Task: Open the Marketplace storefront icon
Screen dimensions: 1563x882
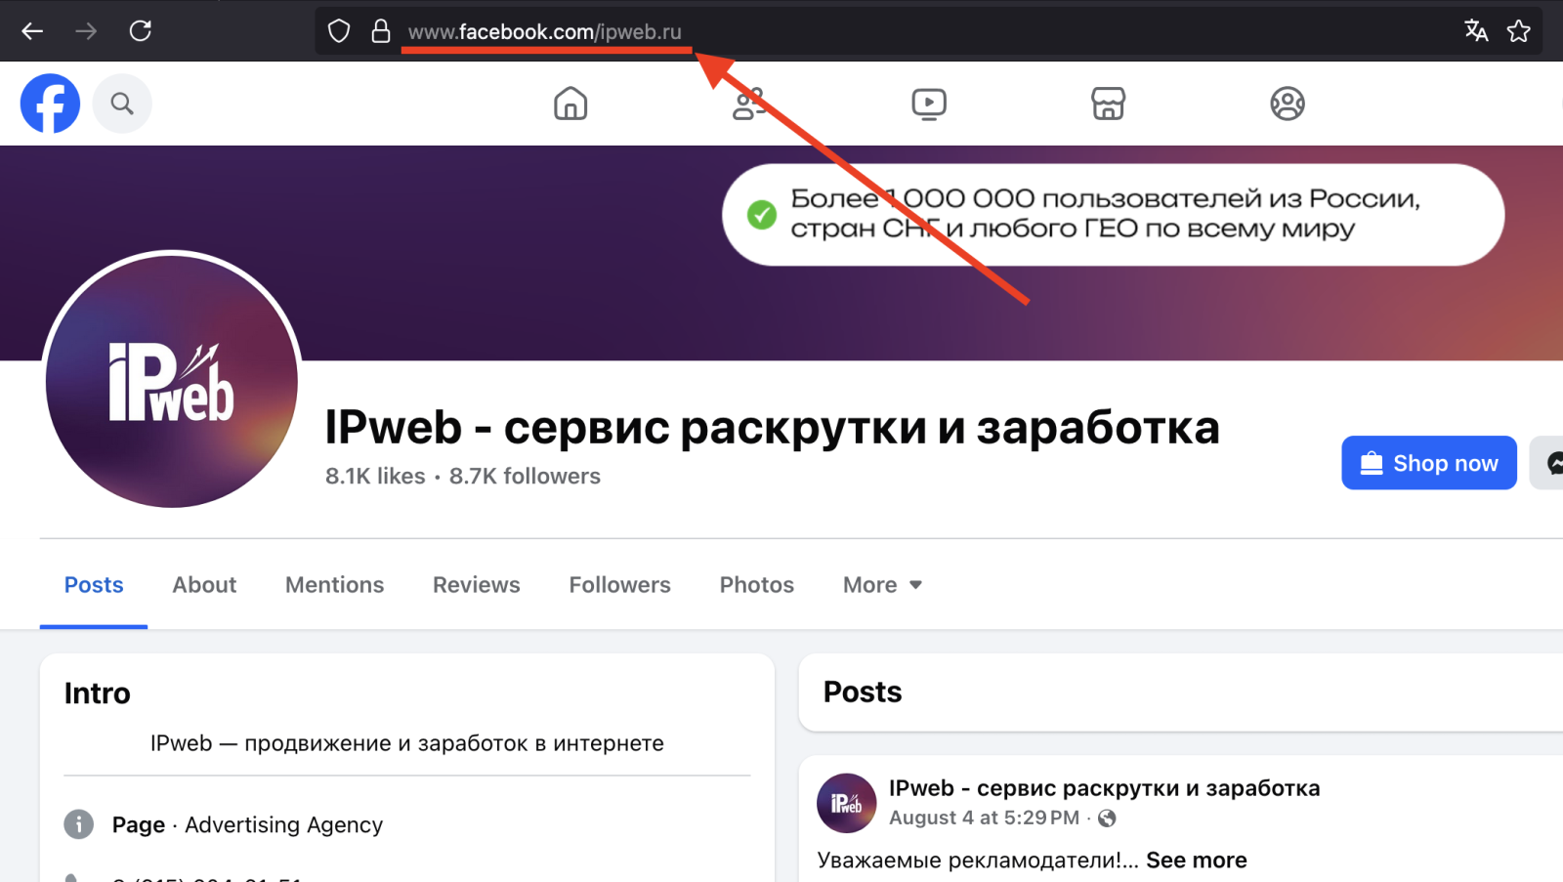Action: pos(1108,104)
